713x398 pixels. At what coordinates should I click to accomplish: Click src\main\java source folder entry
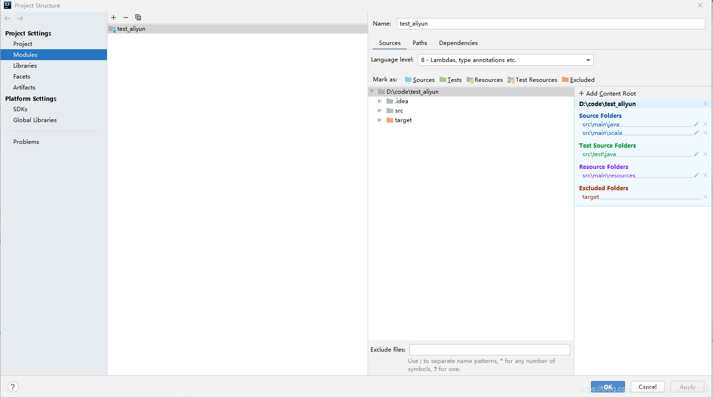pos(600,124)
